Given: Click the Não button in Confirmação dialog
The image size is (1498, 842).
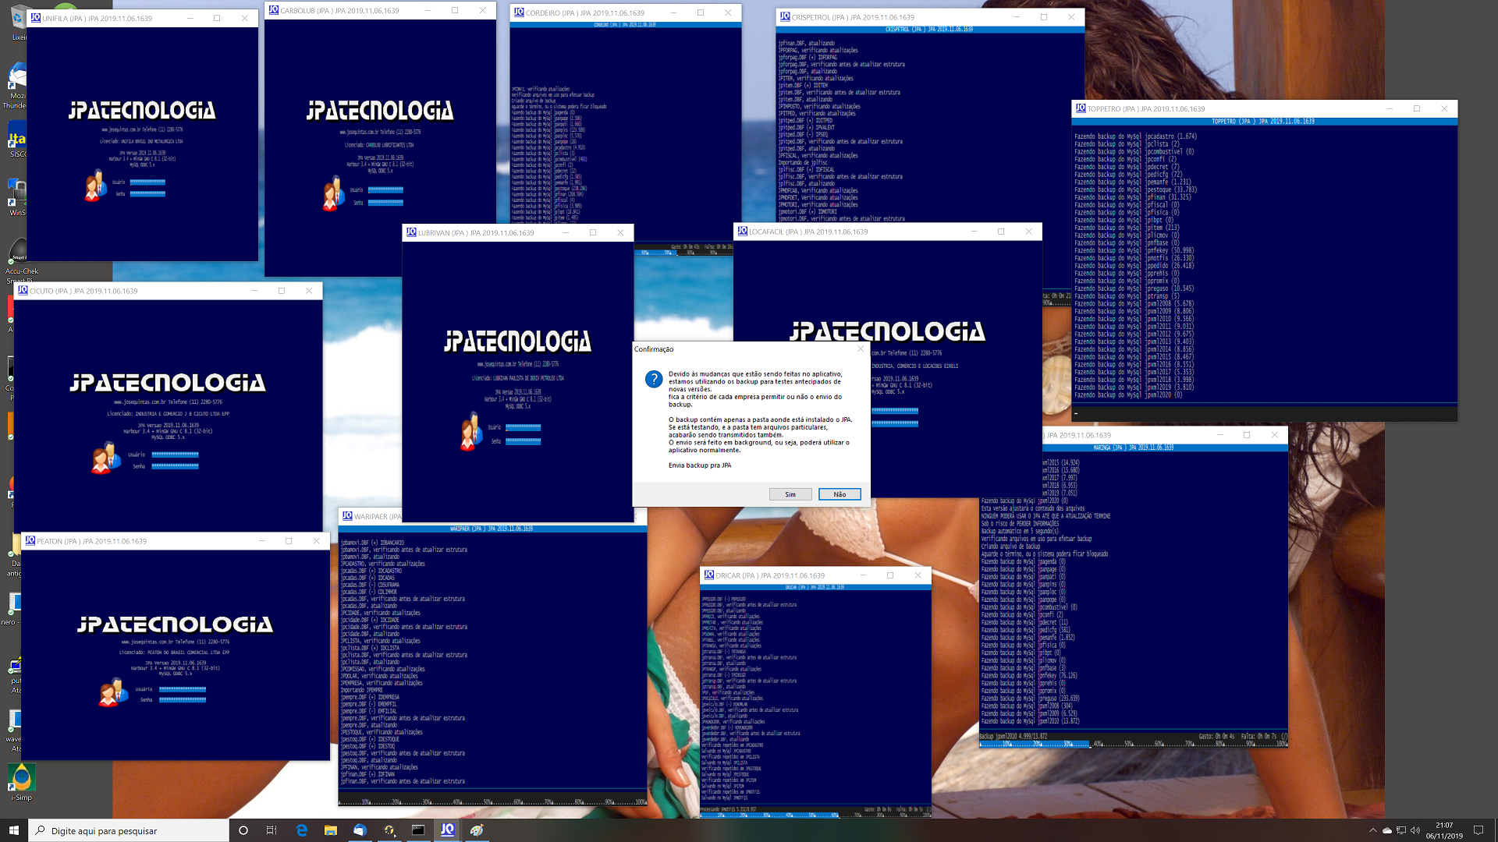Looking at the screenshot, I should coord(840,494).
